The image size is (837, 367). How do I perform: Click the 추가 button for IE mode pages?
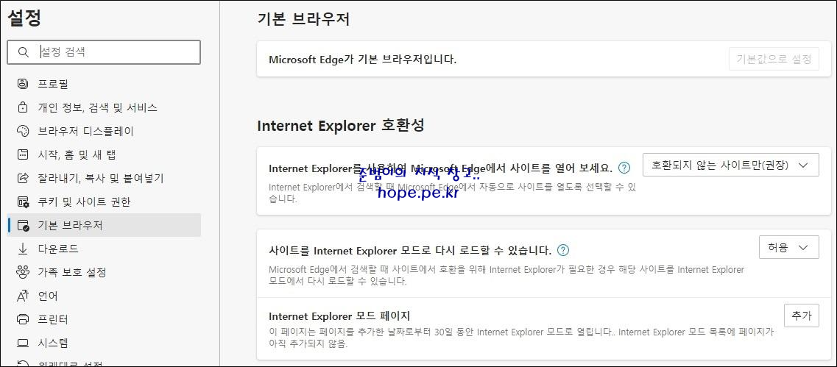[x=801, y=316]
